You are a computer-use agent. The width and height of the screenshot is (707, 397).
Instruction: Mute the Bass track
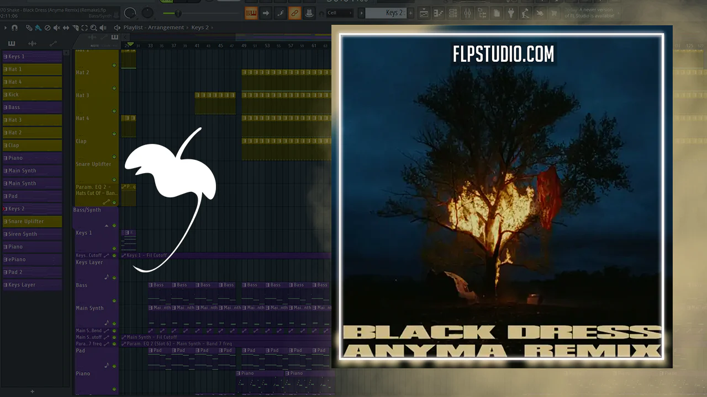tap(114, 301)
